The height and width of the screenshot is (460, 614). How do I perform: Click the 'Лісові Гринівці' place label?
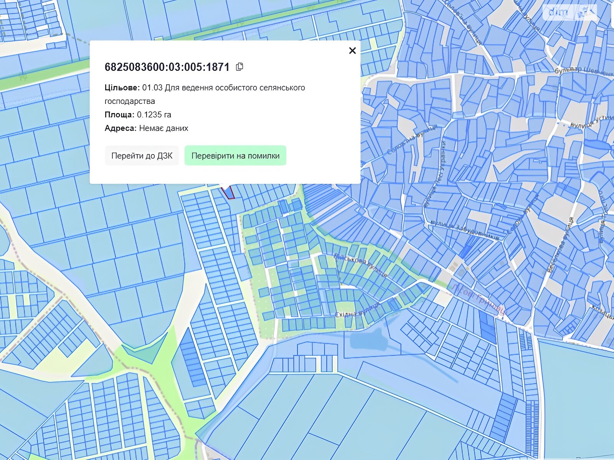point(477,298)
